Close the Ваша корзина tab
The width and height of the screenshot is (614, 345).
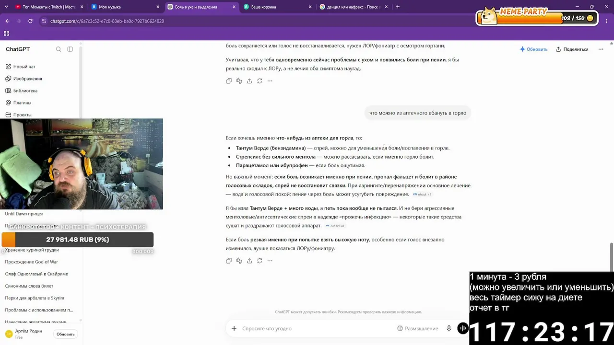point(310,7)
